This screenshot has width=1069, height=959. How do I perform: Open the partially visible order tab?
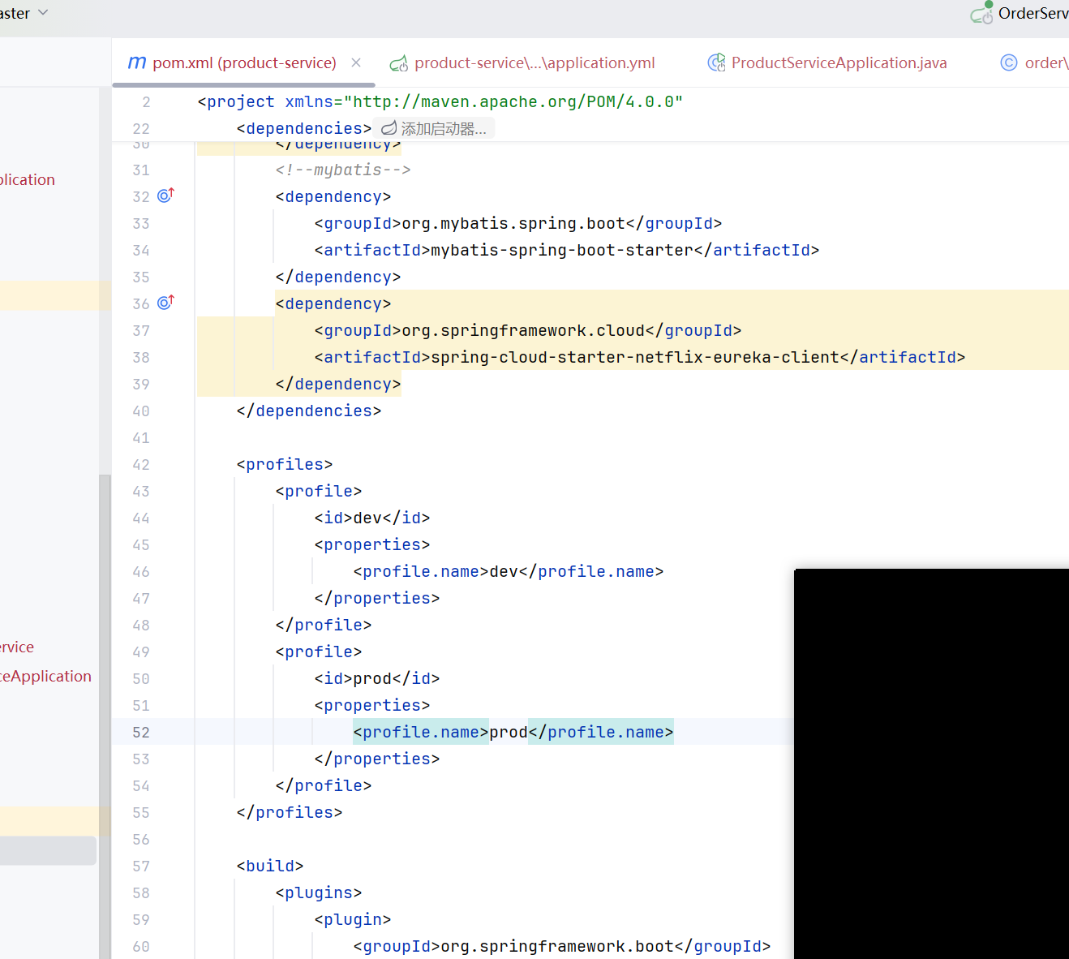pyautogui.click(x=1046, y=62)
